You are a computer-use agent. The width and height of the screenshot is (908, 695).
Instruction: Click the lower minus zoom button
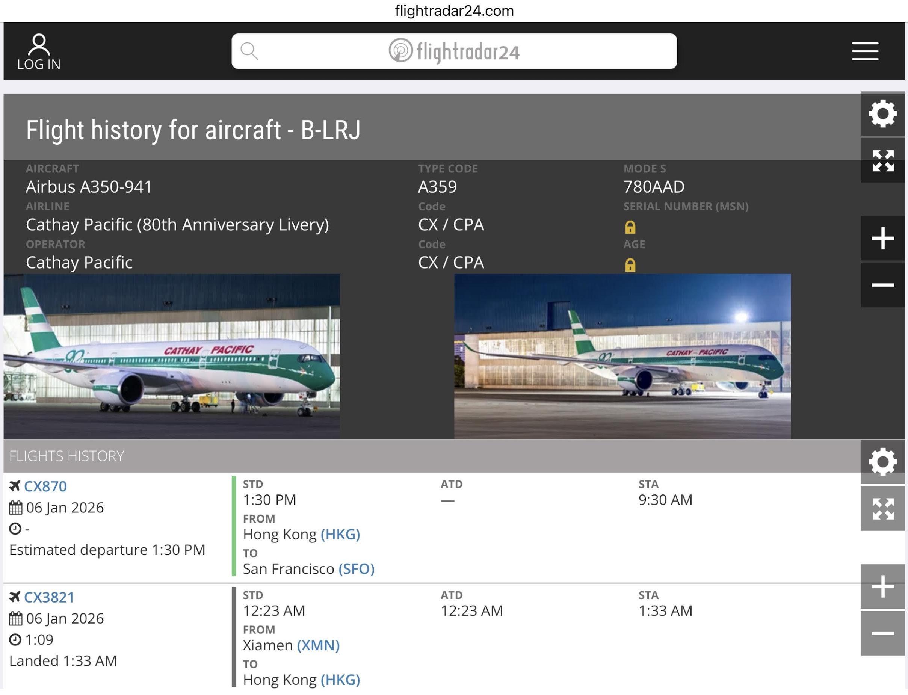coord(882,633)
